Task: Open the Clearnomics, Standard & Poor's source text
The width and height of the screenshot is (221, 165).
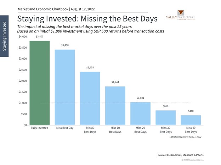Action: 185,154
